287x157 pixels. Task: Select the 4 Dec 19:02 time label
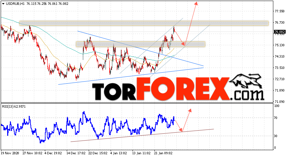pyautogui.click(x=54, y=153)
